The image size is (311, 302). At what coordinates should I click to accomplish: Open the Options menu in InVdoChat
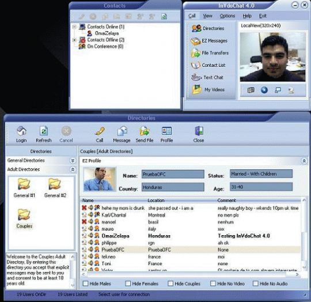tap(227, 16)
